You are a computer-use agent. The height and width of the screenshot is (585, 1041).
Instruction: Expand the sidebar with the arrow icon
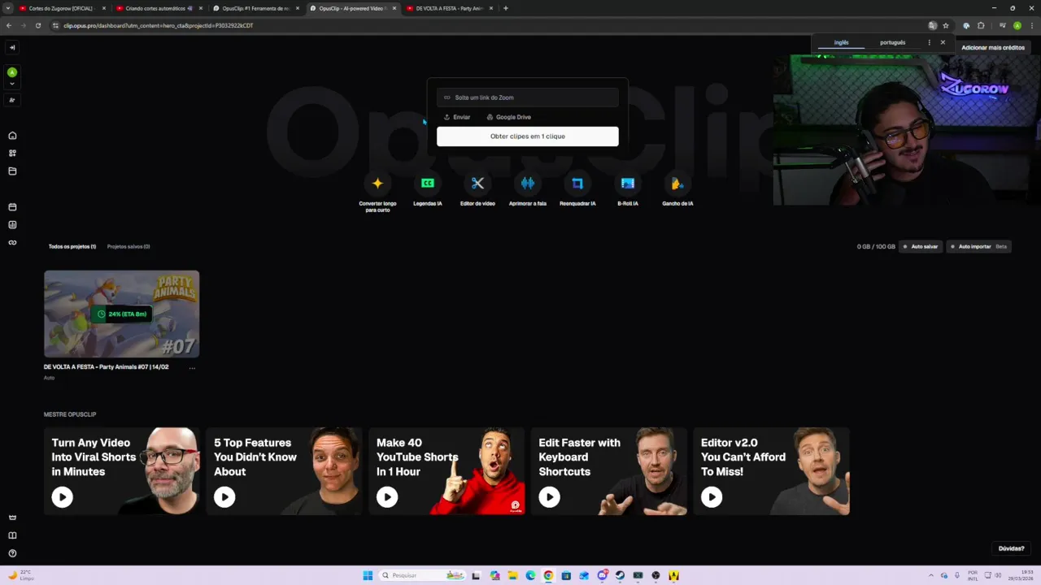[12, 48]
